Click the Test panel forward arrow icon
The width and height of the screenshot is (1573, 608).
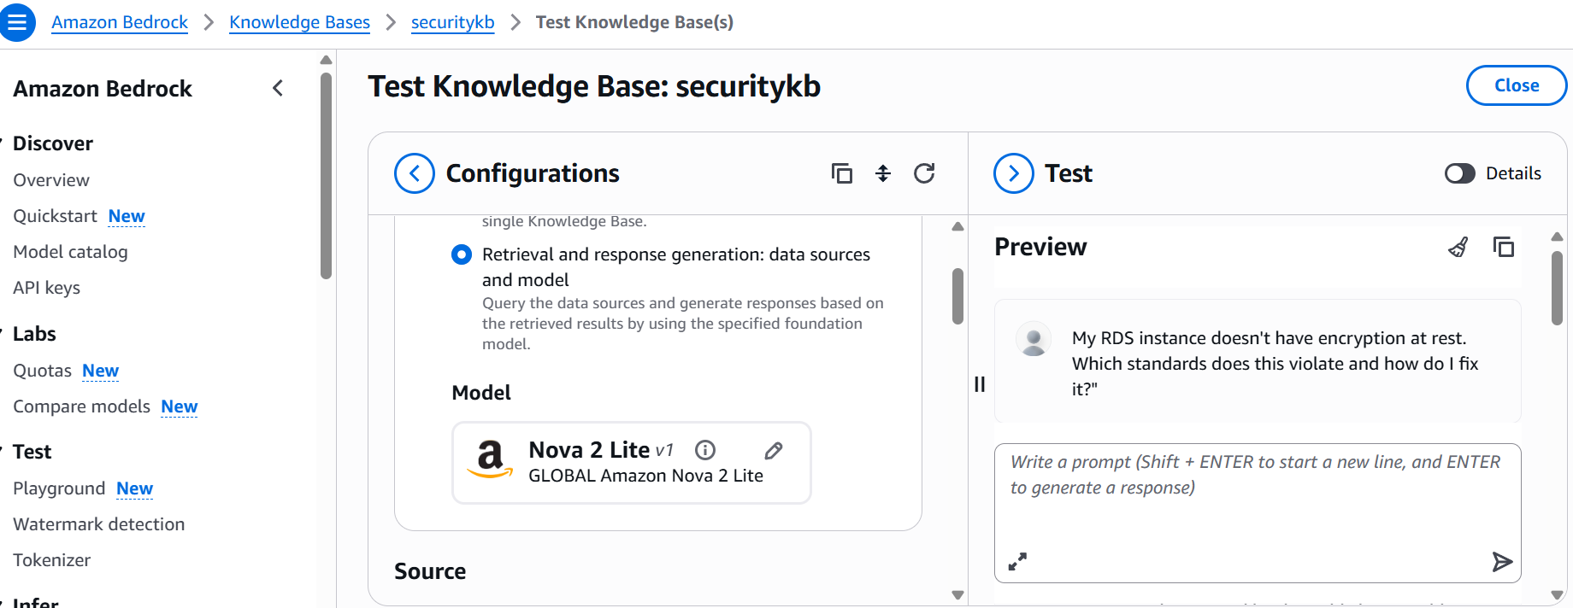[x=1014, y=173]
